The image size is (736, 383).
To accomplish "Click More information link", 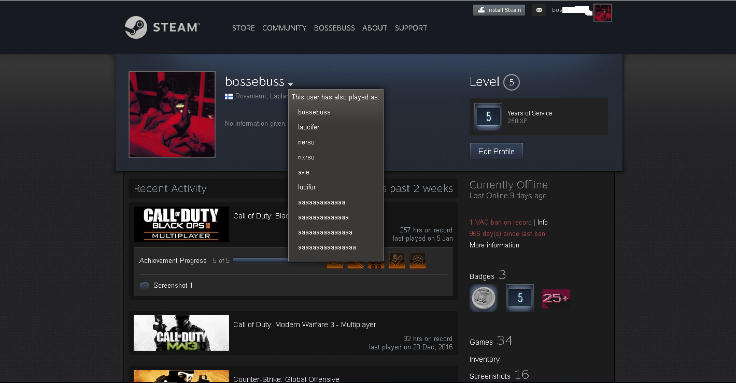I will 494,245.
